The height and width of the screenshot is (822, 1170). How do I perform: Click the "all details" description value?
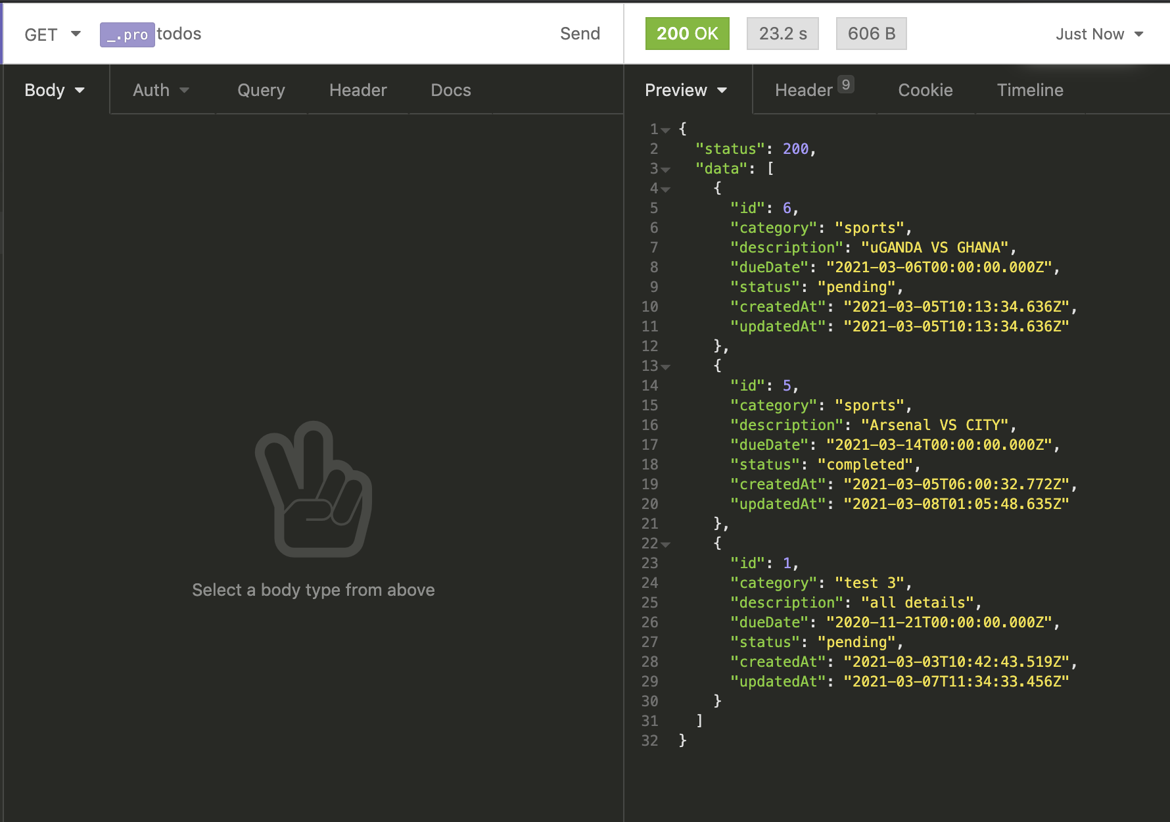tap(918, 603)
